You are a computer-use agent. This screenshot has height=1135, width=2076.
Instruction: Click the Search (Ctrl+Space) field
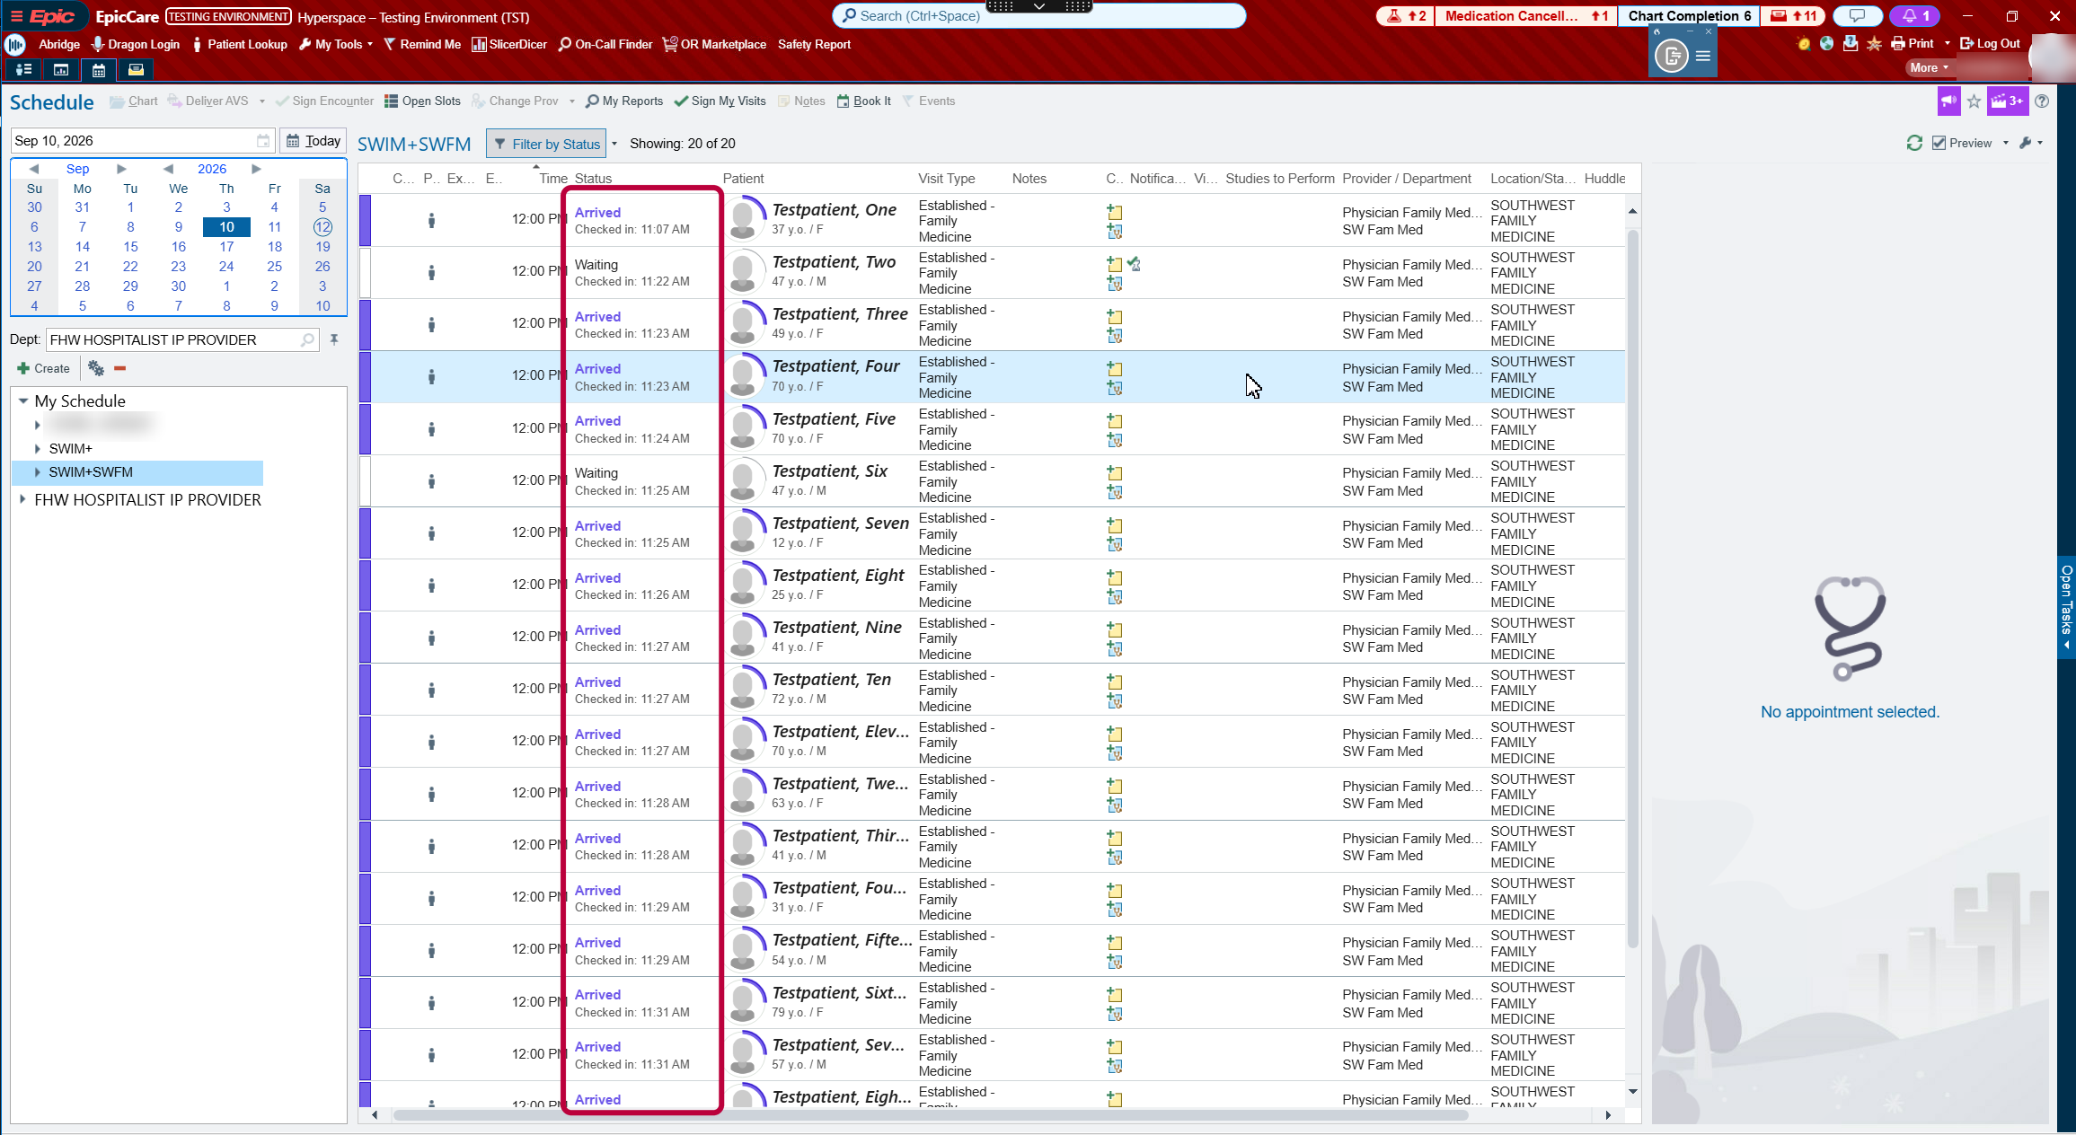tap(1038, 16)
